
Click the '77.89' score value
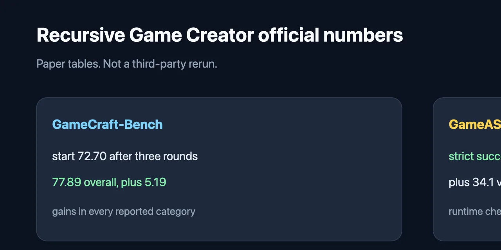[x=67, y=182]
